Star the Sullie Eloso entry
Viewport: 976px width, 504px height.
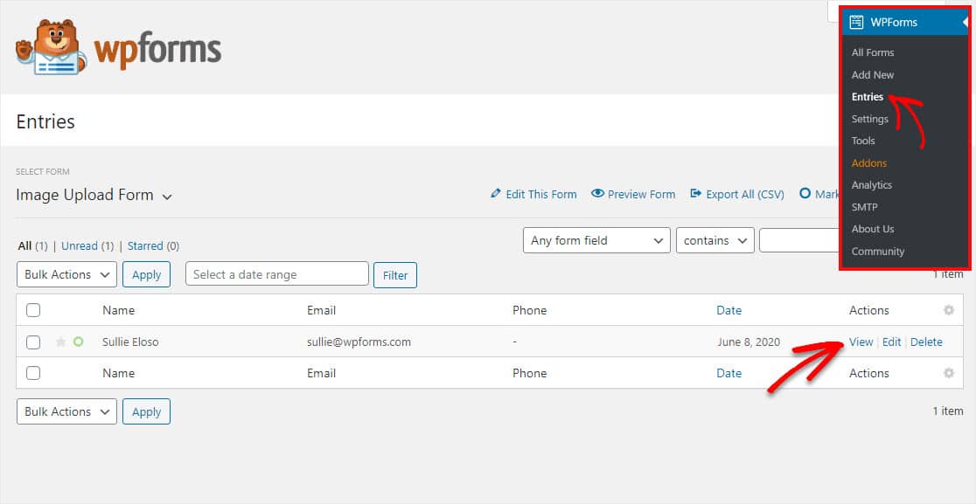(x=60, y=342)
